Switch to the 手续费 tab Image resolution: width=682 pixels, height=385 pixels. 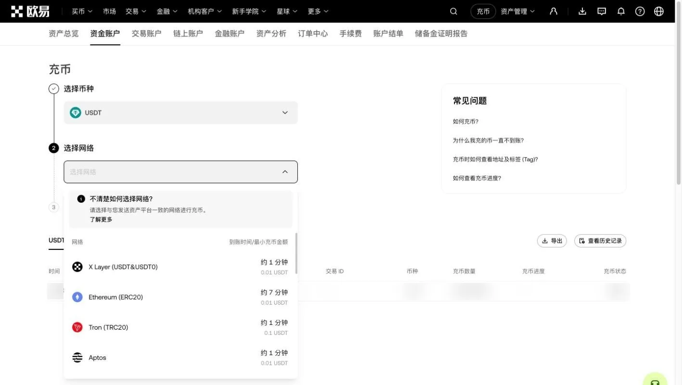(x=351, y=33)
